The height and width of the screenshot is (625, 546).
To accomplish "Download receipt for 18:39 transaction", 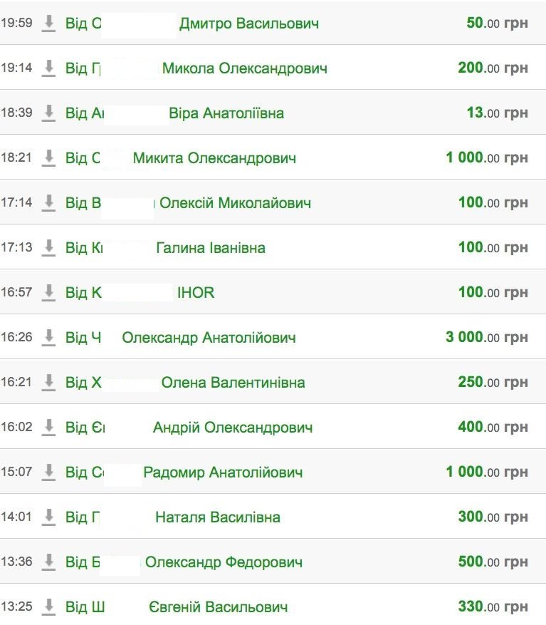I will (x=48, y=113).
